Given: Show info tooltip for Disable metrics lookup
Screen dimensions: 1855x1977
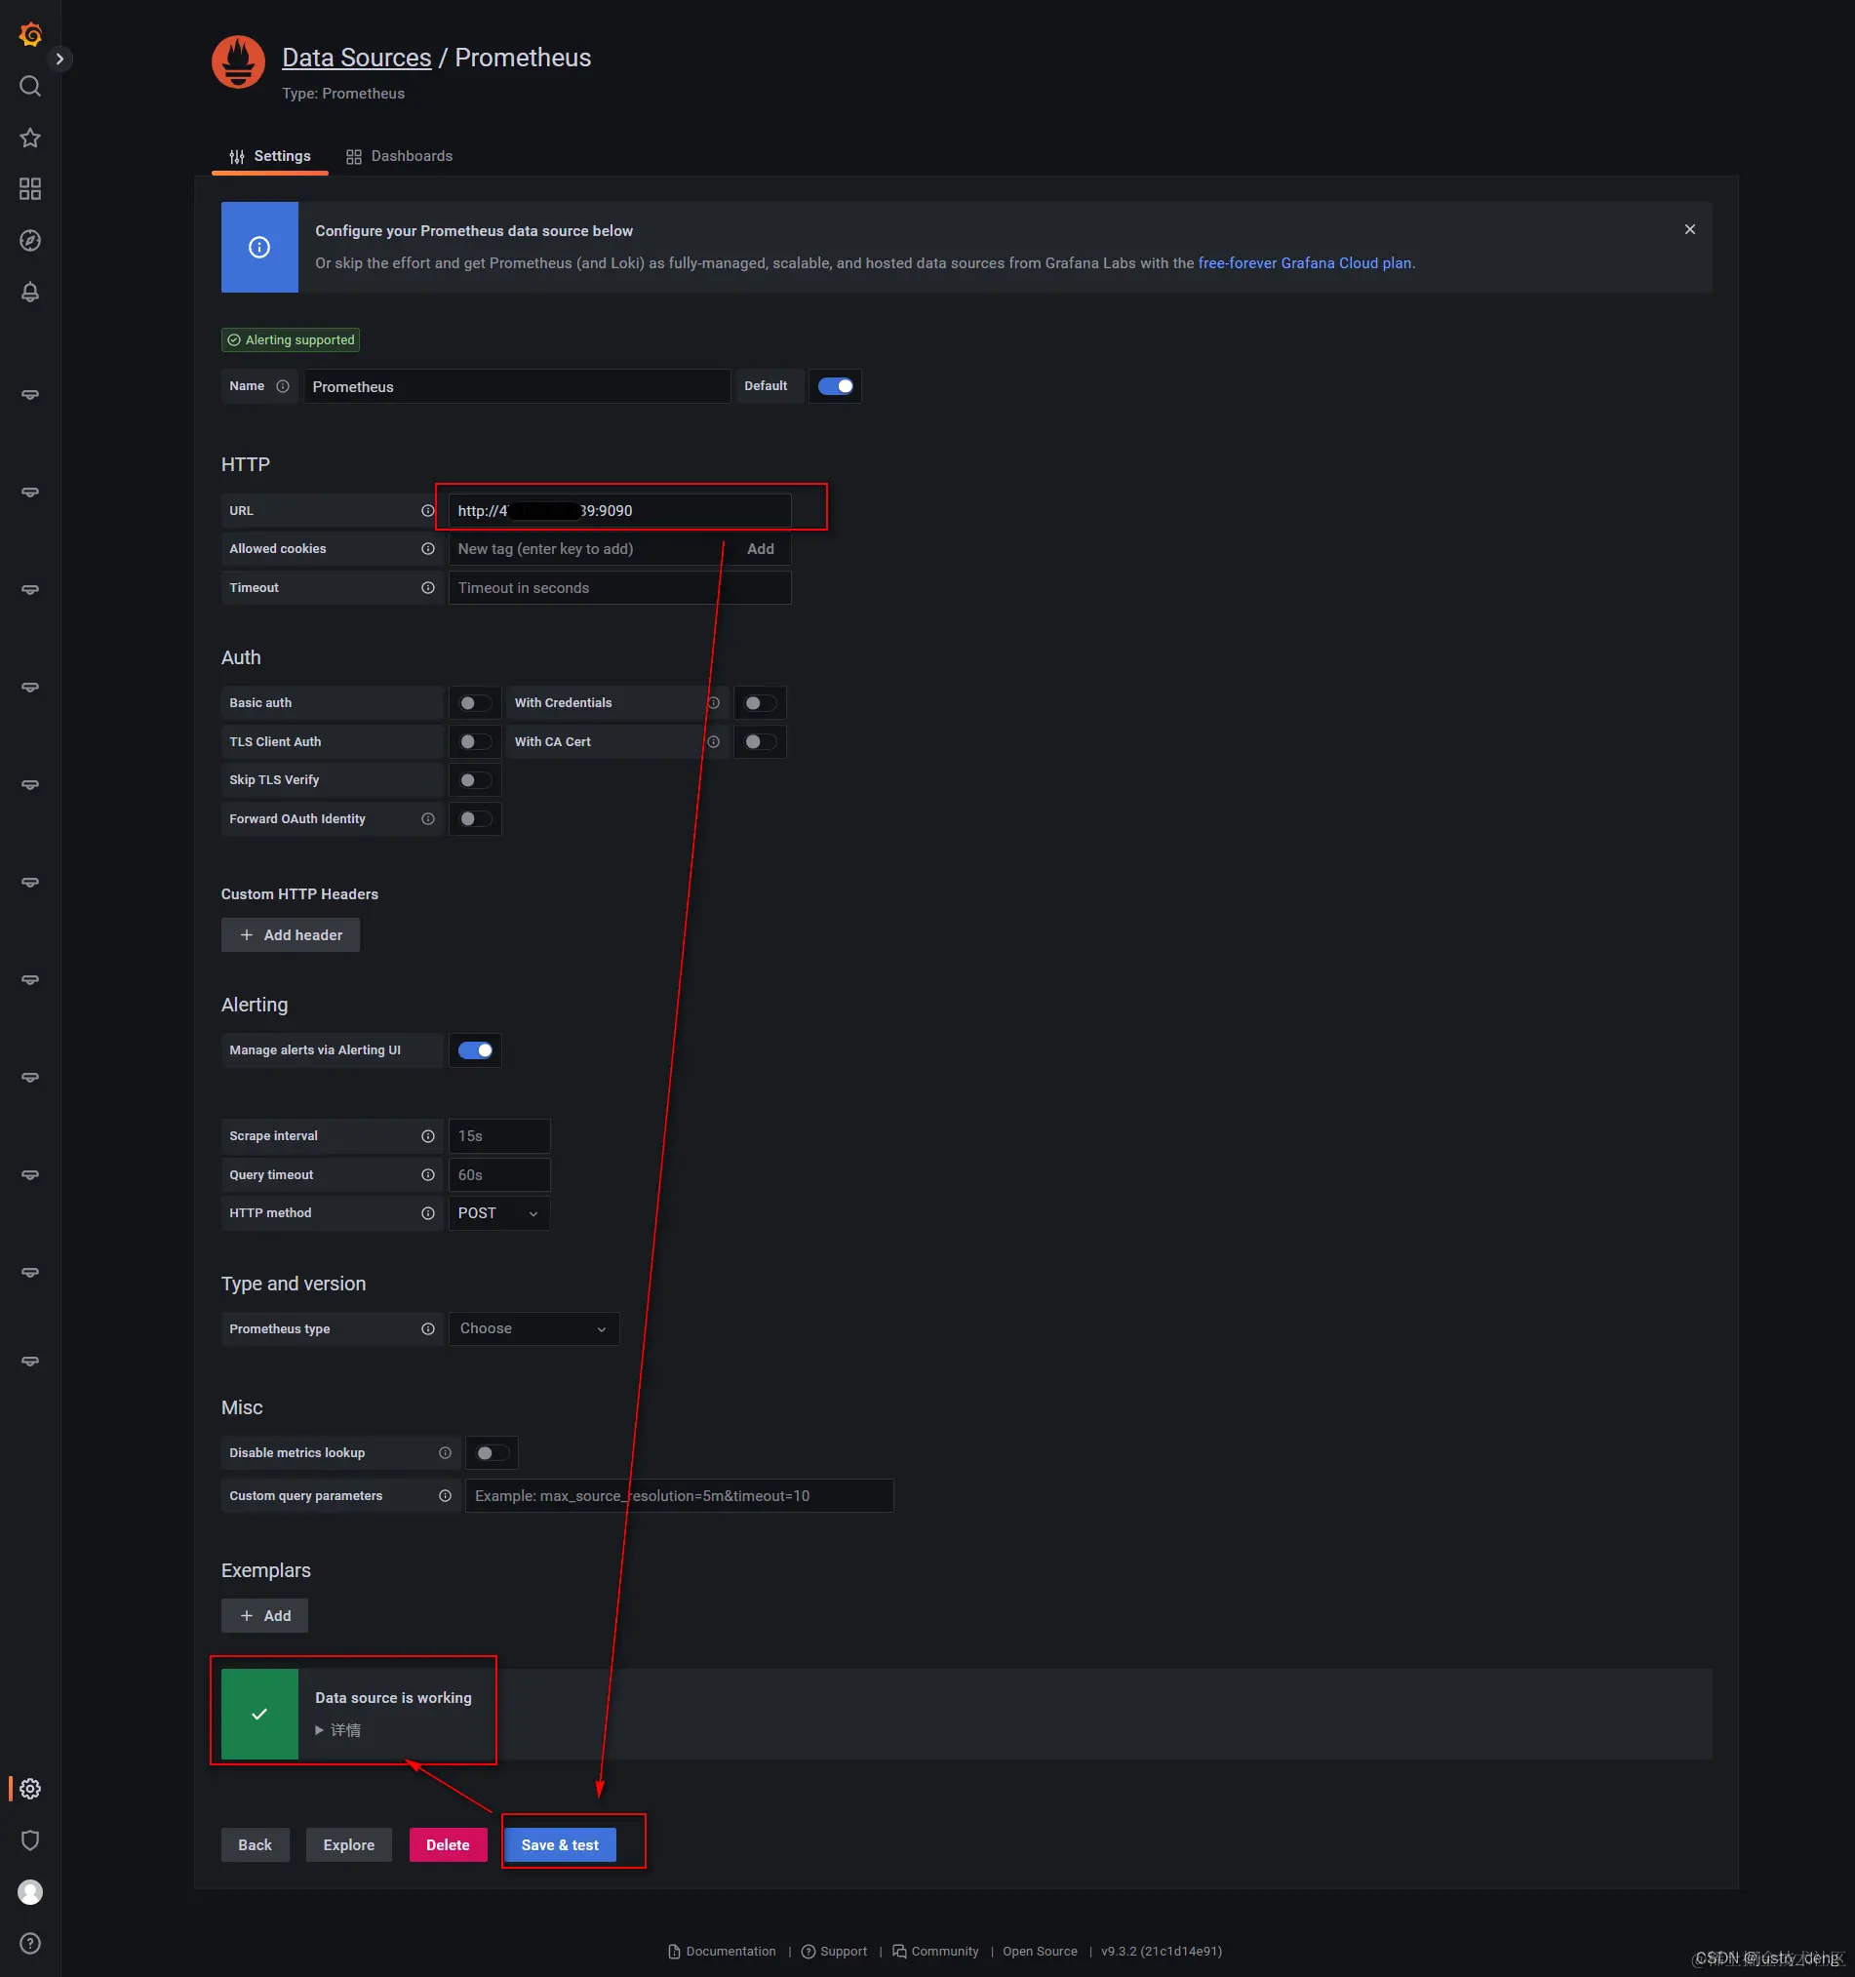Looking at the screenshot, I should pos(445,1453).
